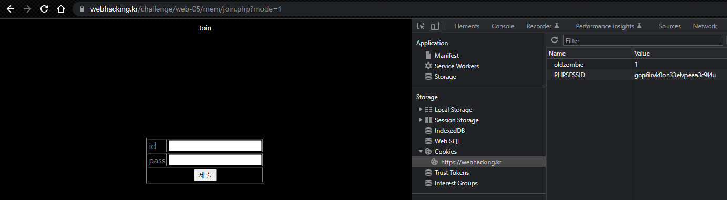Collapse the Cookies tree node
The width and height of the screenshot is (727, 200).
point(421,151)
